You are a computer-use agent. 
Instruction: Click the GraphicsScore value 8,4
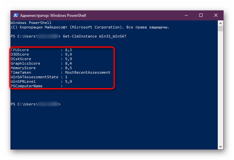click(68, 63)
